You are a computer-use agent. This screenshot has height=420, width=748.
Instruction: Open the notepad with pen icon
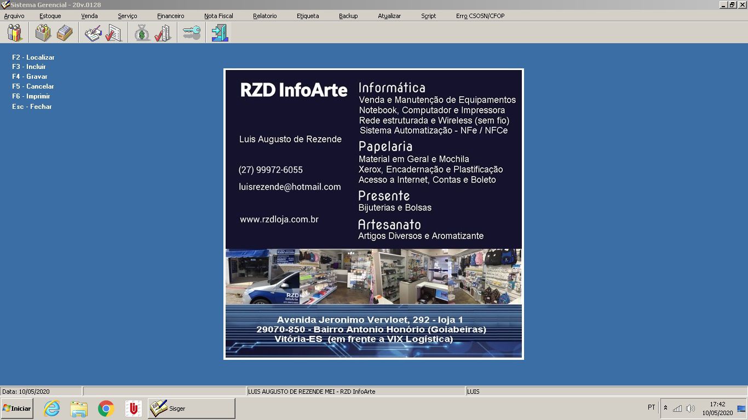93,33
